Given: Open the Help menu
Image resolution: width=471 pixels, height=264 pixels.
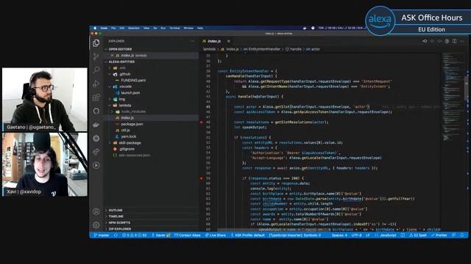Looking at the screenshot, I should (x=200, y=28).
